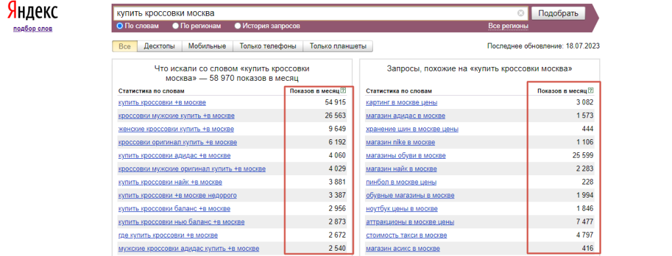
Task: Click the value 9 649
Action: (337, 129)
